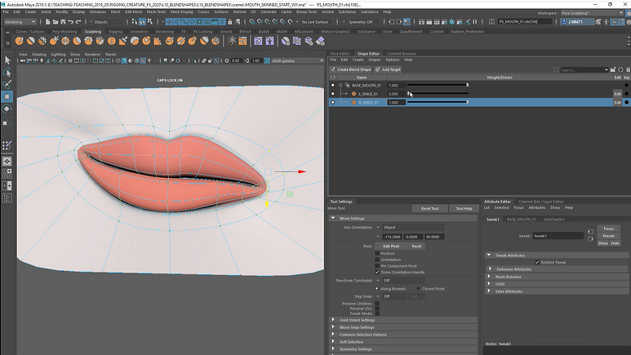This screenshot has width=631, height=355.
Task: Click the New Scene icon
Action: 48,22
